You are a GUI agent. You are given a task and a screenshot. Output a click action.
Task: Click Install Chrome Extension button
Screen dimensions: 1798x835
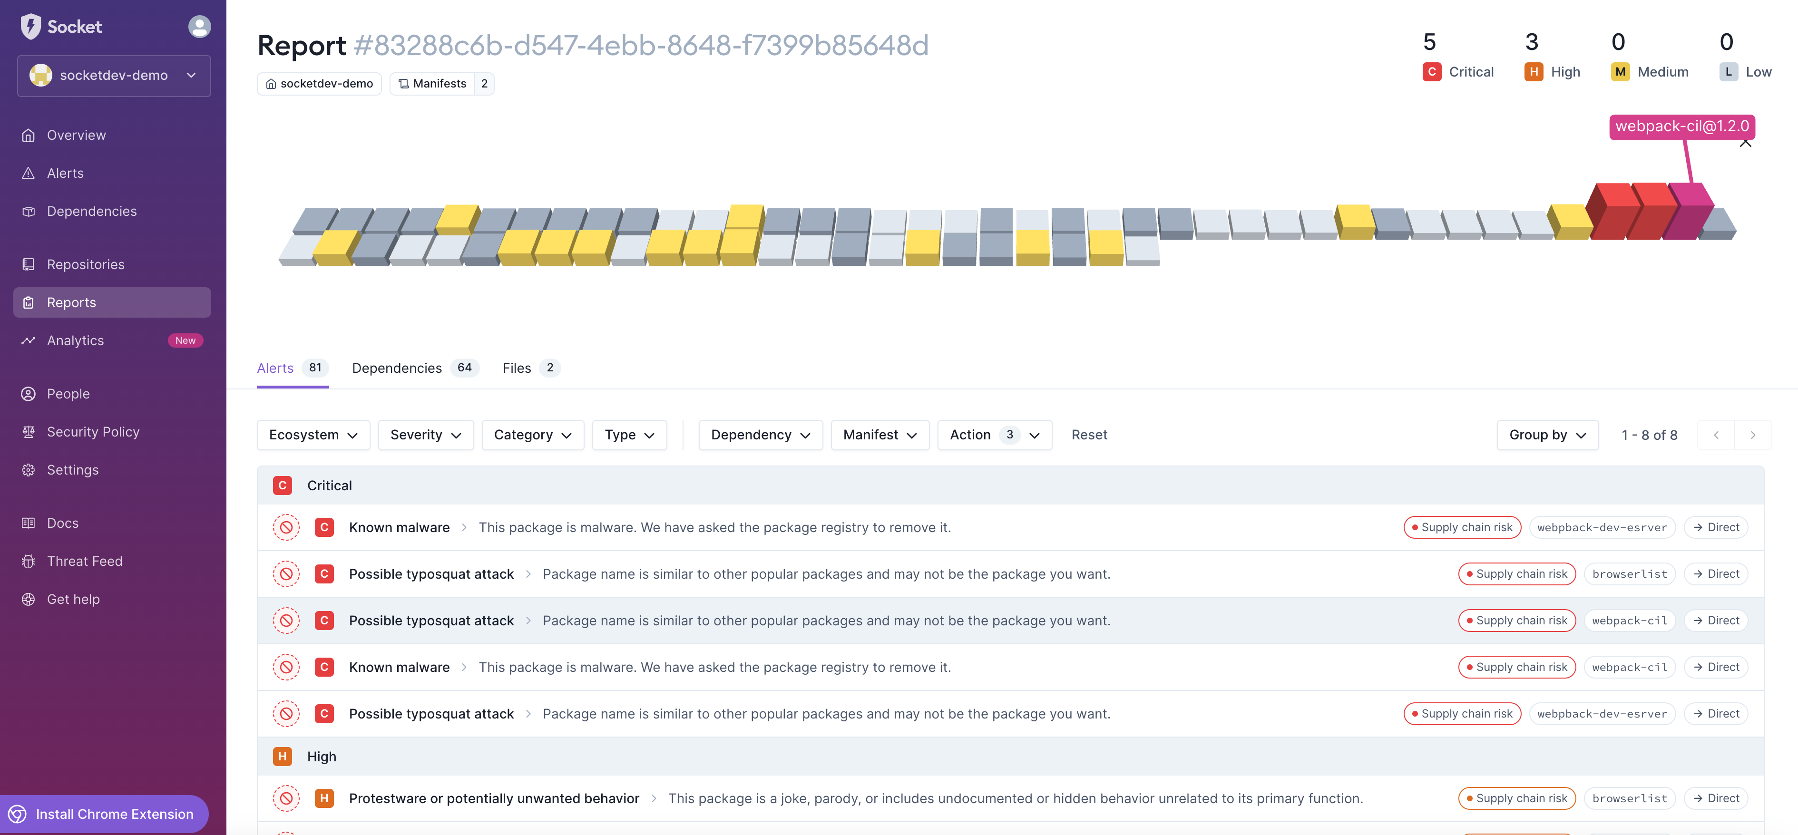(x=115, y=813)
